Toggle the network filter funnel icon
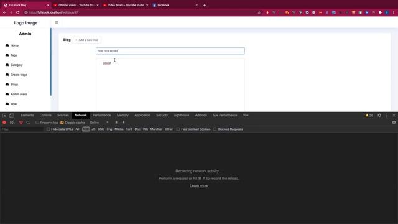The width and height of the screenshot is (398, 224). click(x=21, y=123)
